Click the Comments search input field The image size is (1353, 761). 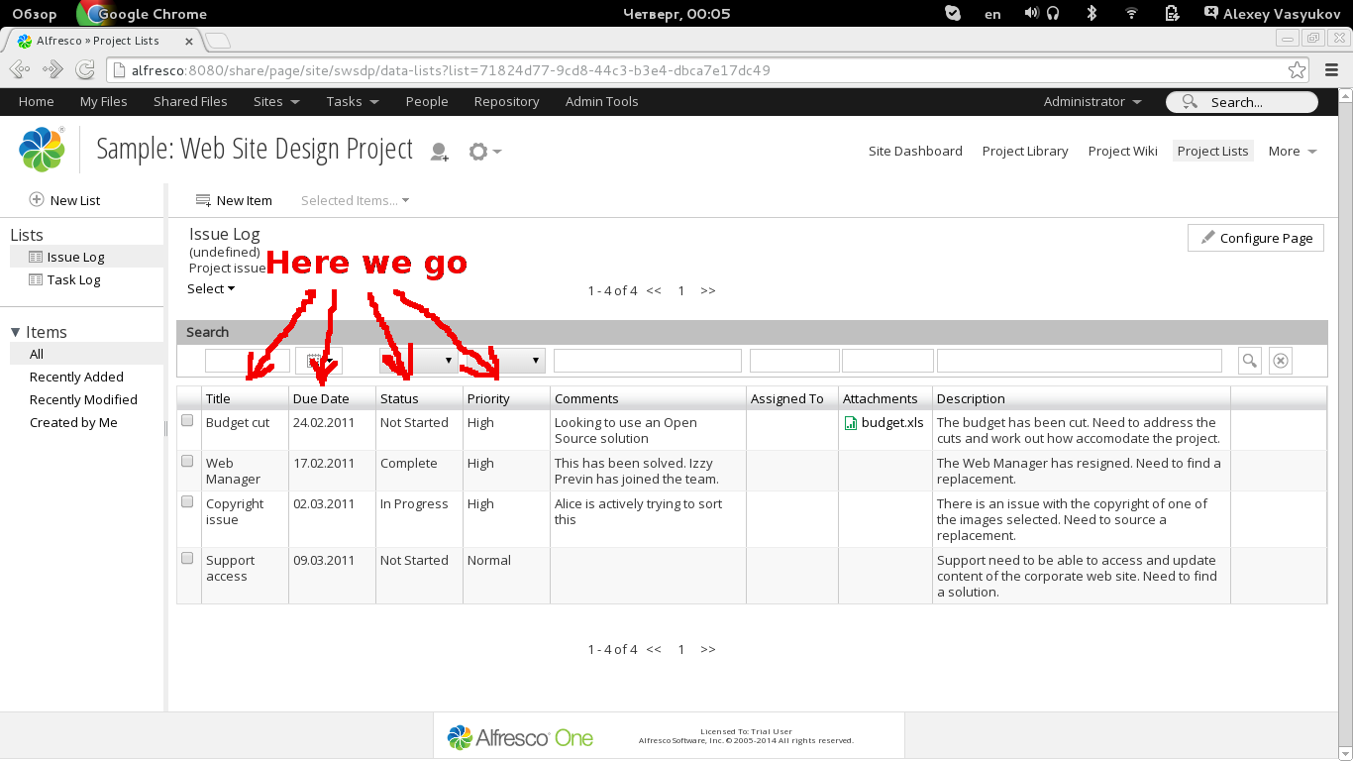[x=647, y=361]
